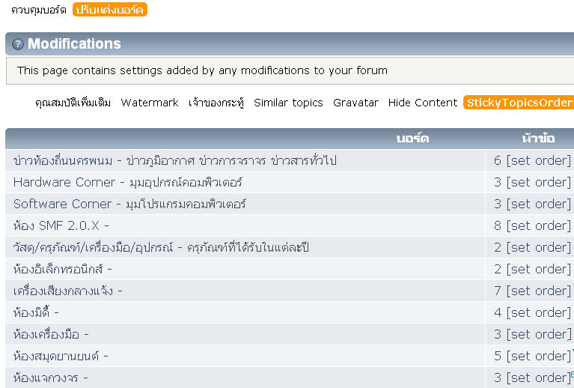The width and height of the screenshot is (574, 388).
Task: Set order for เครื่องเสียงกลางแจ้ง board
Action: [538, 291]
